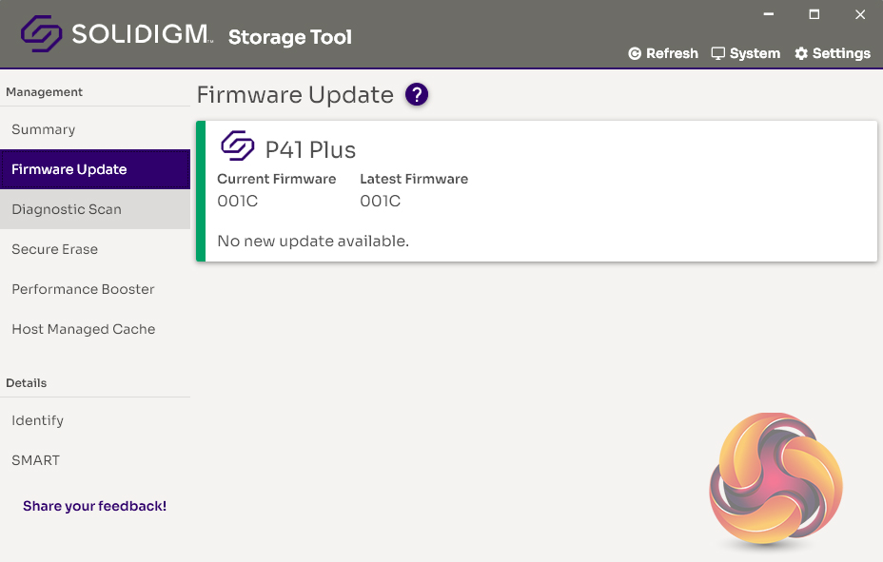Click the colorful swirl logo graphic

pos(775,480)
